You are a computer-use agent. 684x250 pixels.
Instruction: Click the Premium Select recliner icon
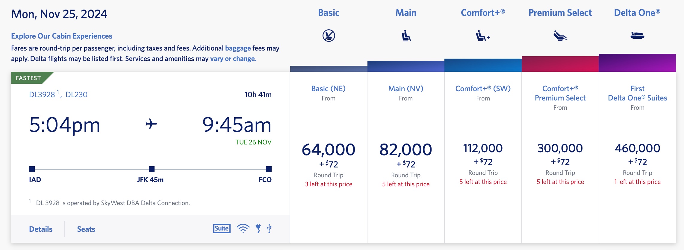(x=560, y=36)
